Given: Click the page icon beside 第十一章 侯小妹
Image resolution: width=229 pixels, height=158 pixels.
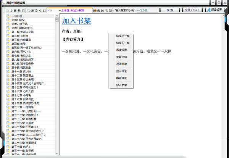Looking at the screenshot, I should point(8,71).
